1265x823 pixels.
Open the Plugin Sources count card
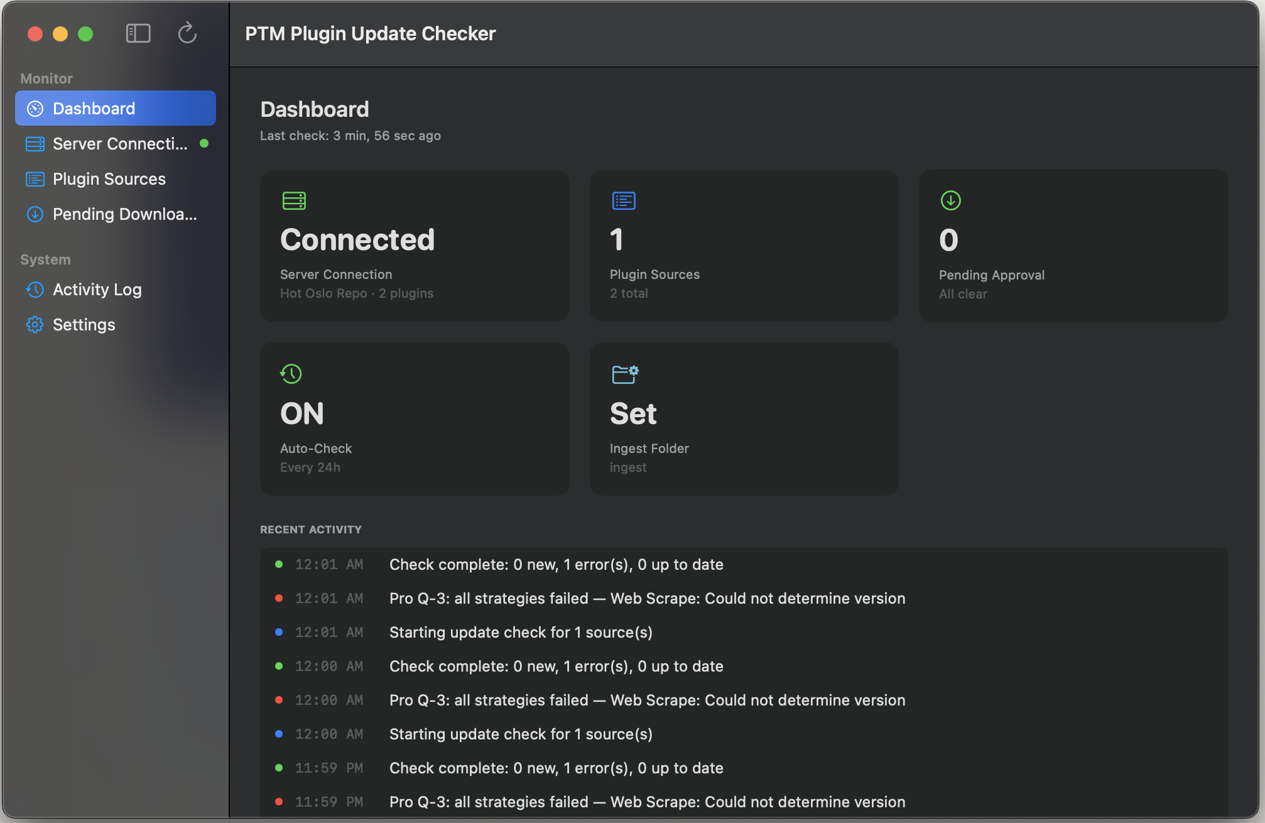[744, 246]
